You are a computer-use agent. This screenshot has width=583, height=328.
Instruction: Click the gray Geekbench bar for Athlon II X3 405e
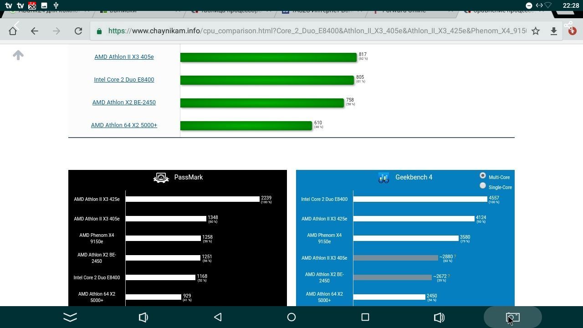coord(395,258)
